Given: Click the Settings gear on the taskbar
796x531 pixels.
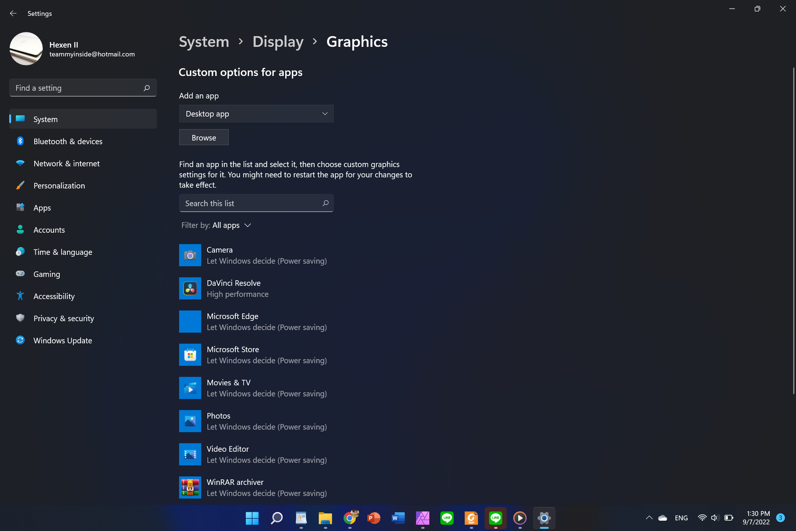Looking at the screenshot, I should (x=544, y=518).
